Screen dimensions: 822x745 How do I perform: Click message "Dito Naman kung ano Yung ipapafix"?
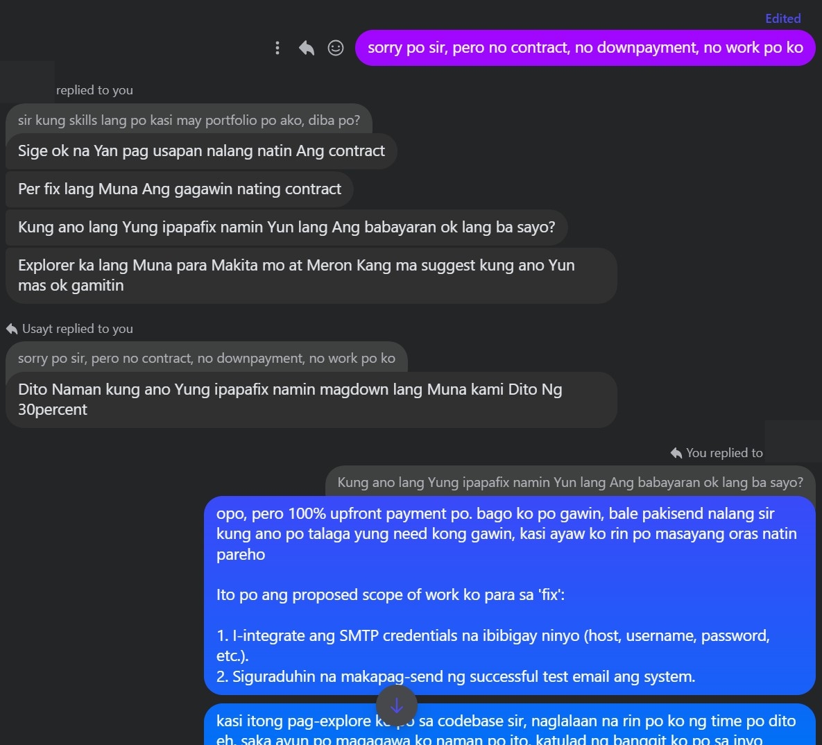coord(311,400)
